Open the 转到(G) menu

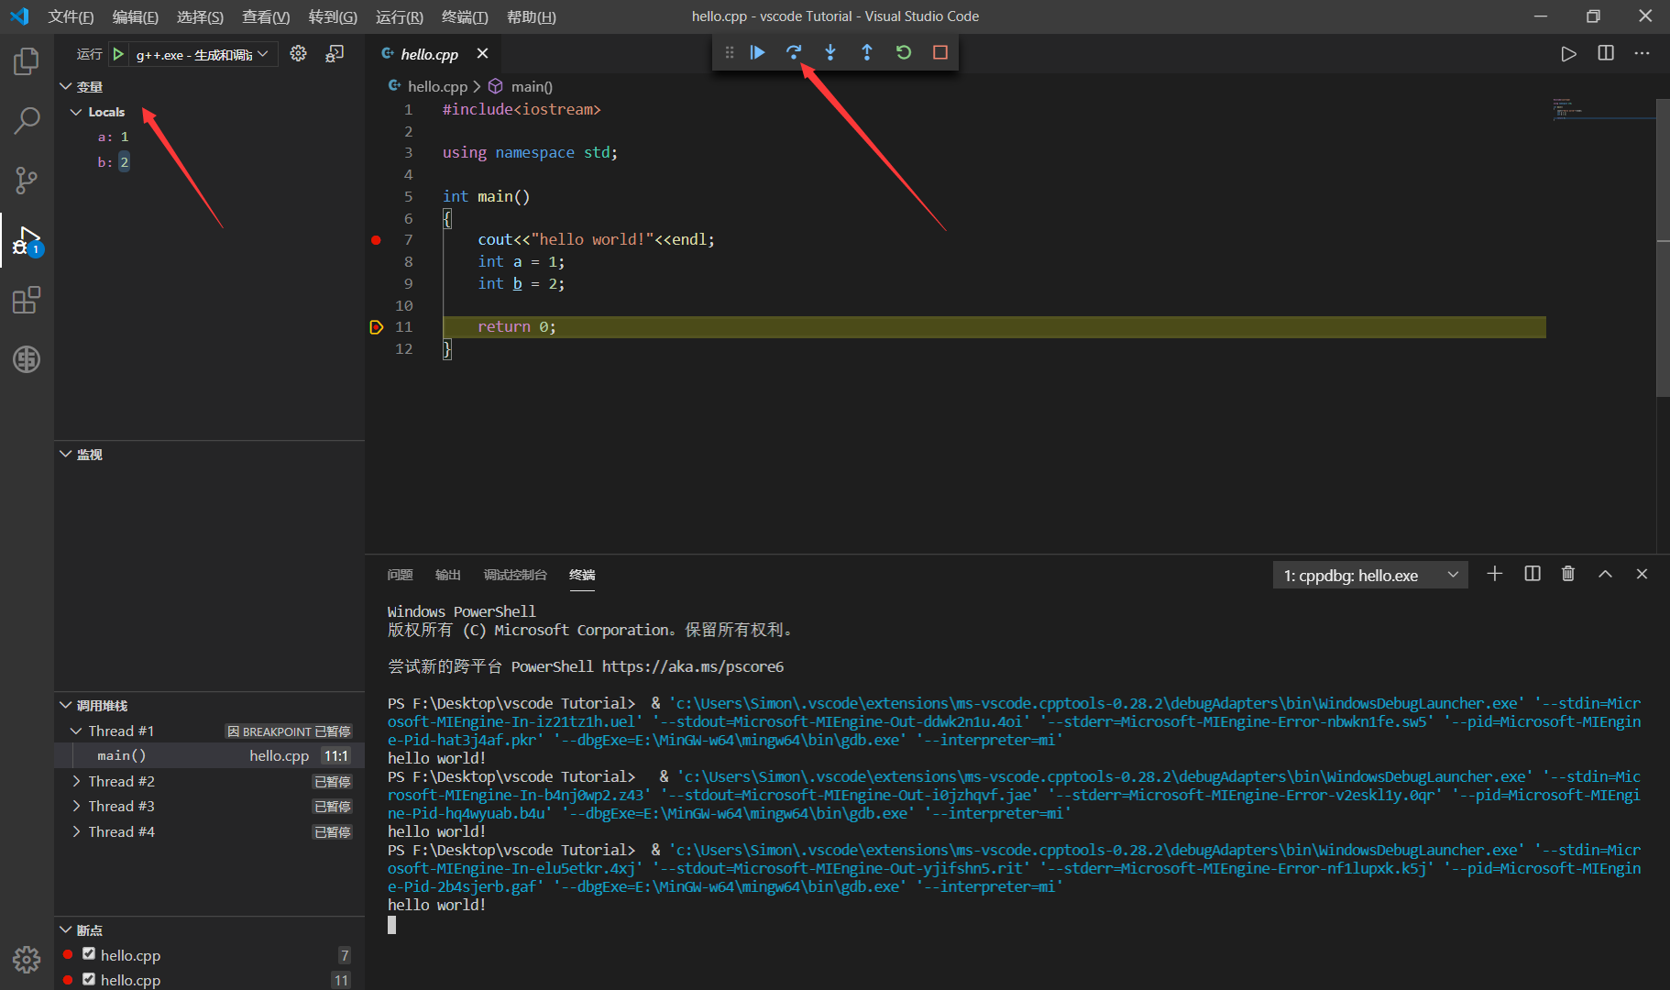click(x=333, y=16)
